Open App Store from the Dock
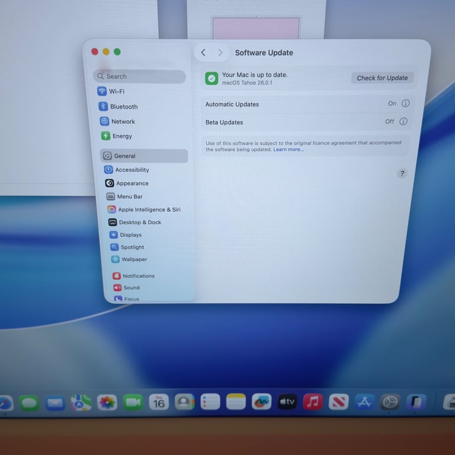455x455 pixels. pyautogui.click(x=364, y=402)
